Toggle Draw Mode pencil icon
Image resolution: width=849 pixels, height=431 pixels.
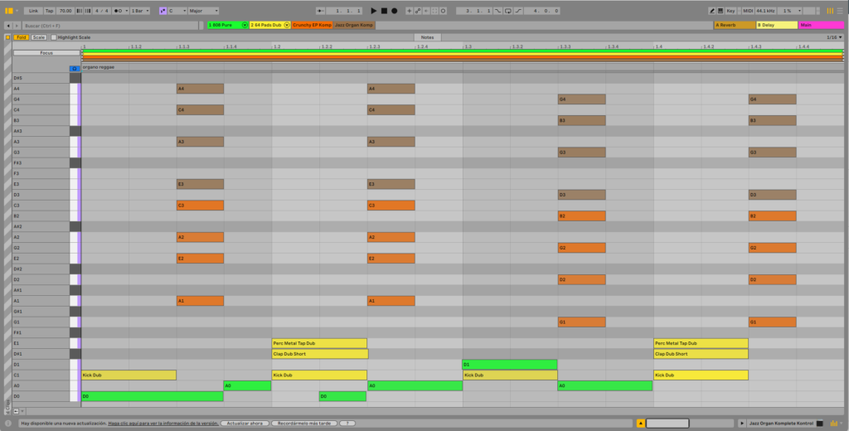click(712, 11)
